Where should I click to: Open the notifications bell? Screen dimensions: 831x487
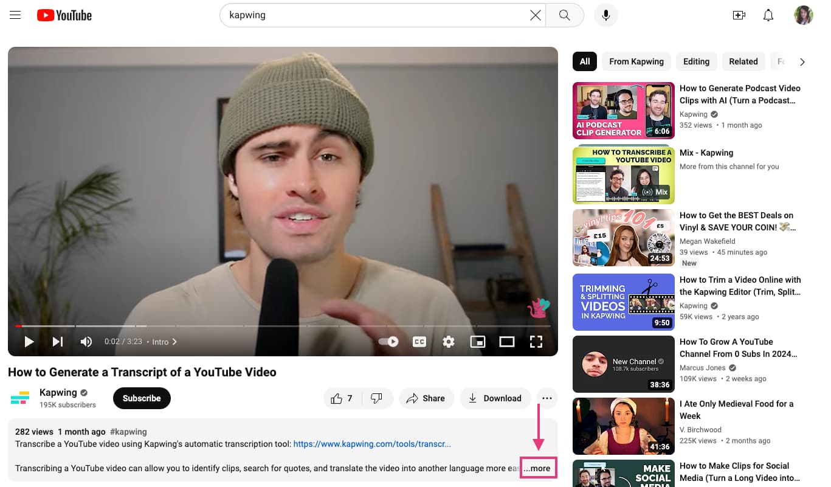768,15
